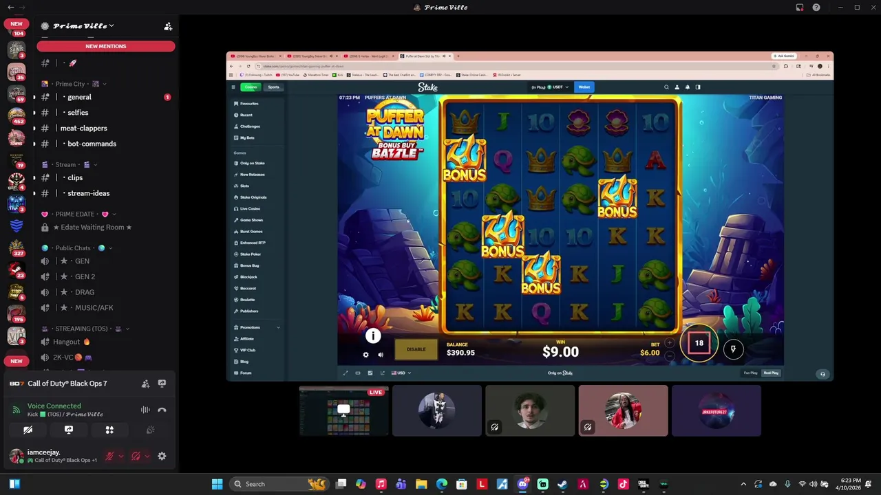881x495 pixels.
Task: Collapse the STREAMING (TOS) category
Action: pos(86,329)
